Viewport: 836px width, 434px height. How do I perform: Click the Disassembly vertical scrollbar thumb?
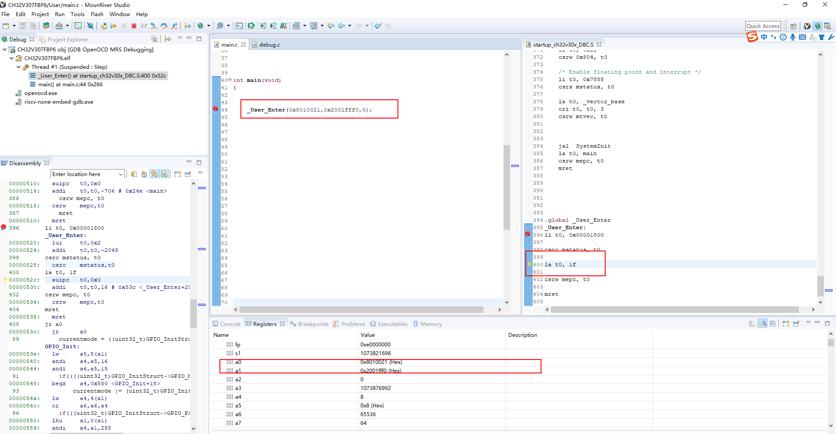click(x=193, y=313)
